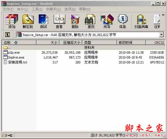Screen dimensions: 167x139
Task: Expand hidden toolbar items with the chevron
Action: 163,15
